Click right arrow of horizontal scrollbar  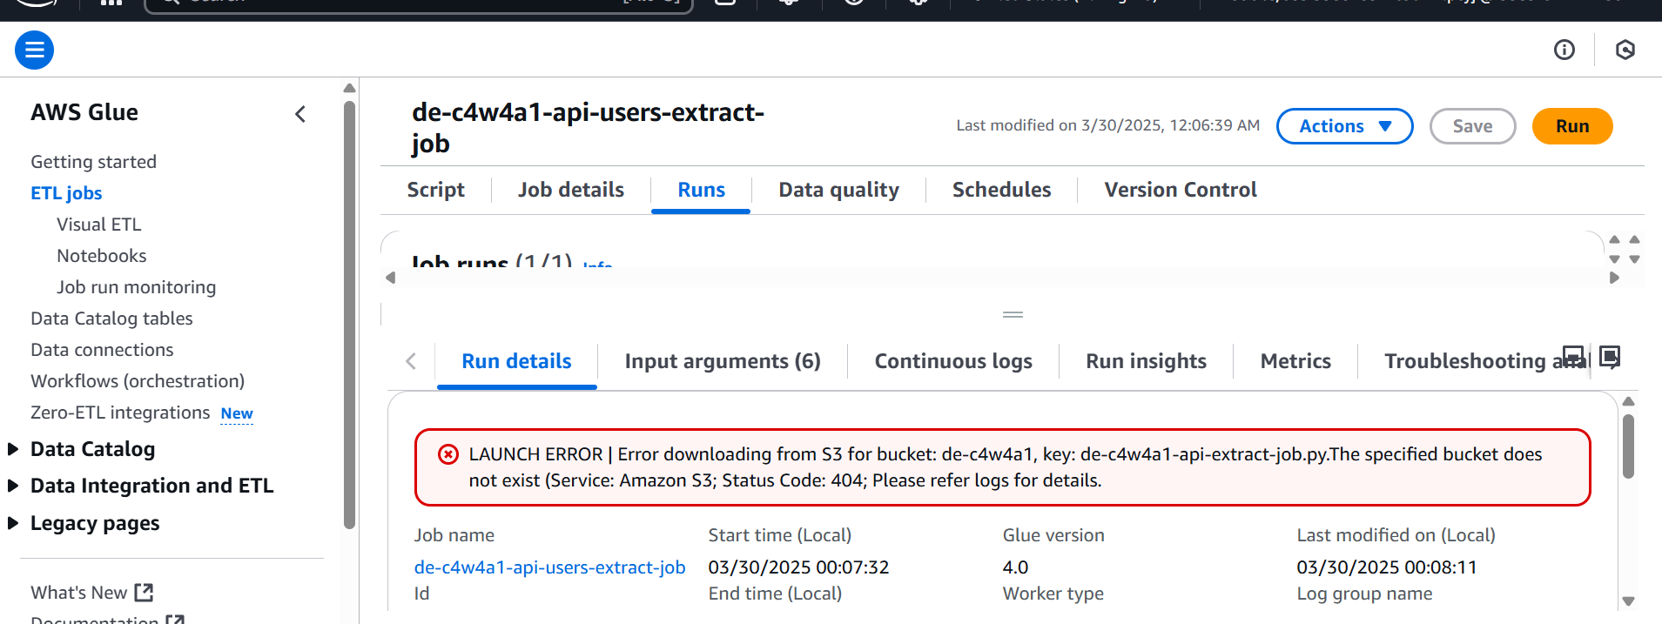coord(1615,278)
